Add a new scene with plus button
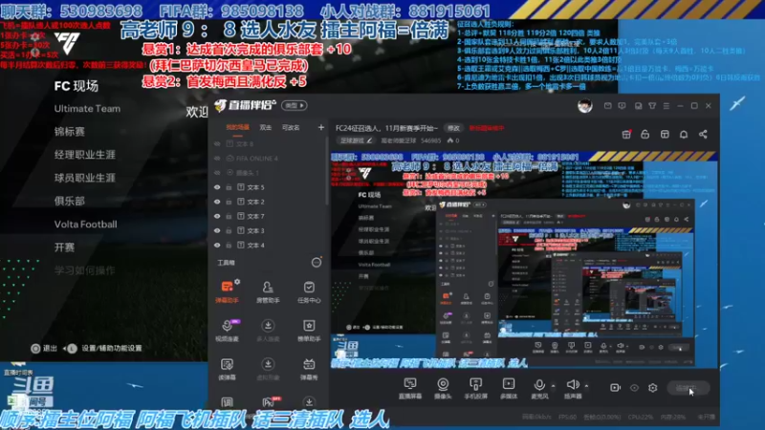This screenshot has height=430, width=765. tap(320, 128)
